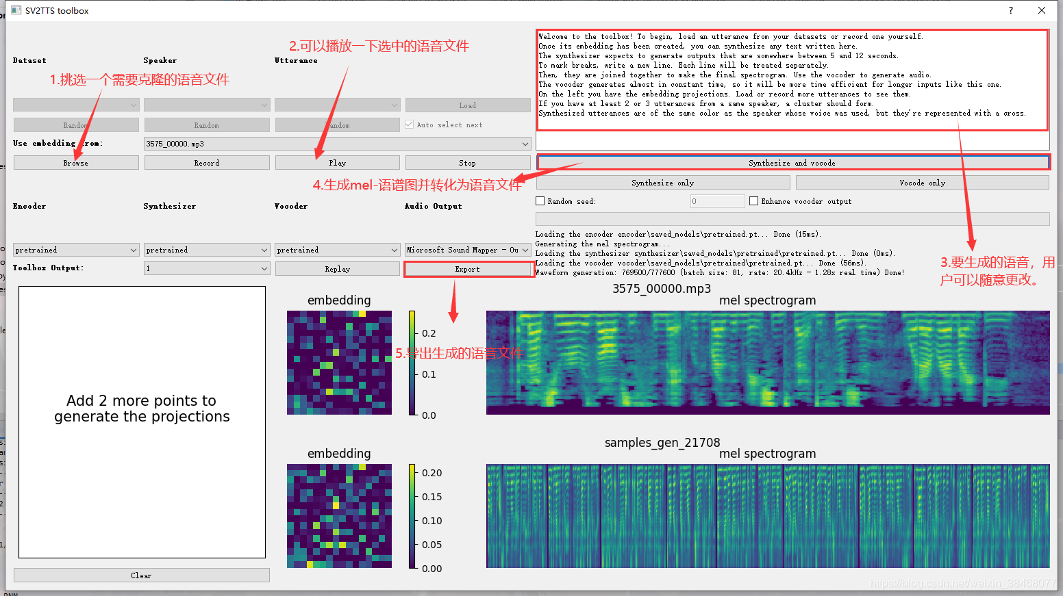Enable Enhance vocoder output checkbox

click(754, 201)
